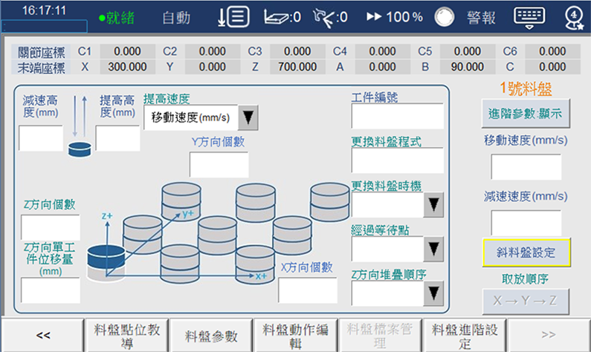This screenshot has width=591, height=352.
Task: Click the program list step icon
Action: pyautogui.click(x=233, y=17)
